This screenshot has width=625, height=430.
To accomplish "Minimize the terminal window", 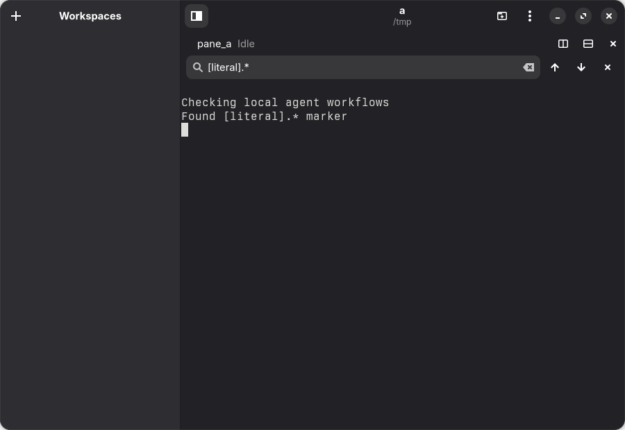I will pos(558,16).
